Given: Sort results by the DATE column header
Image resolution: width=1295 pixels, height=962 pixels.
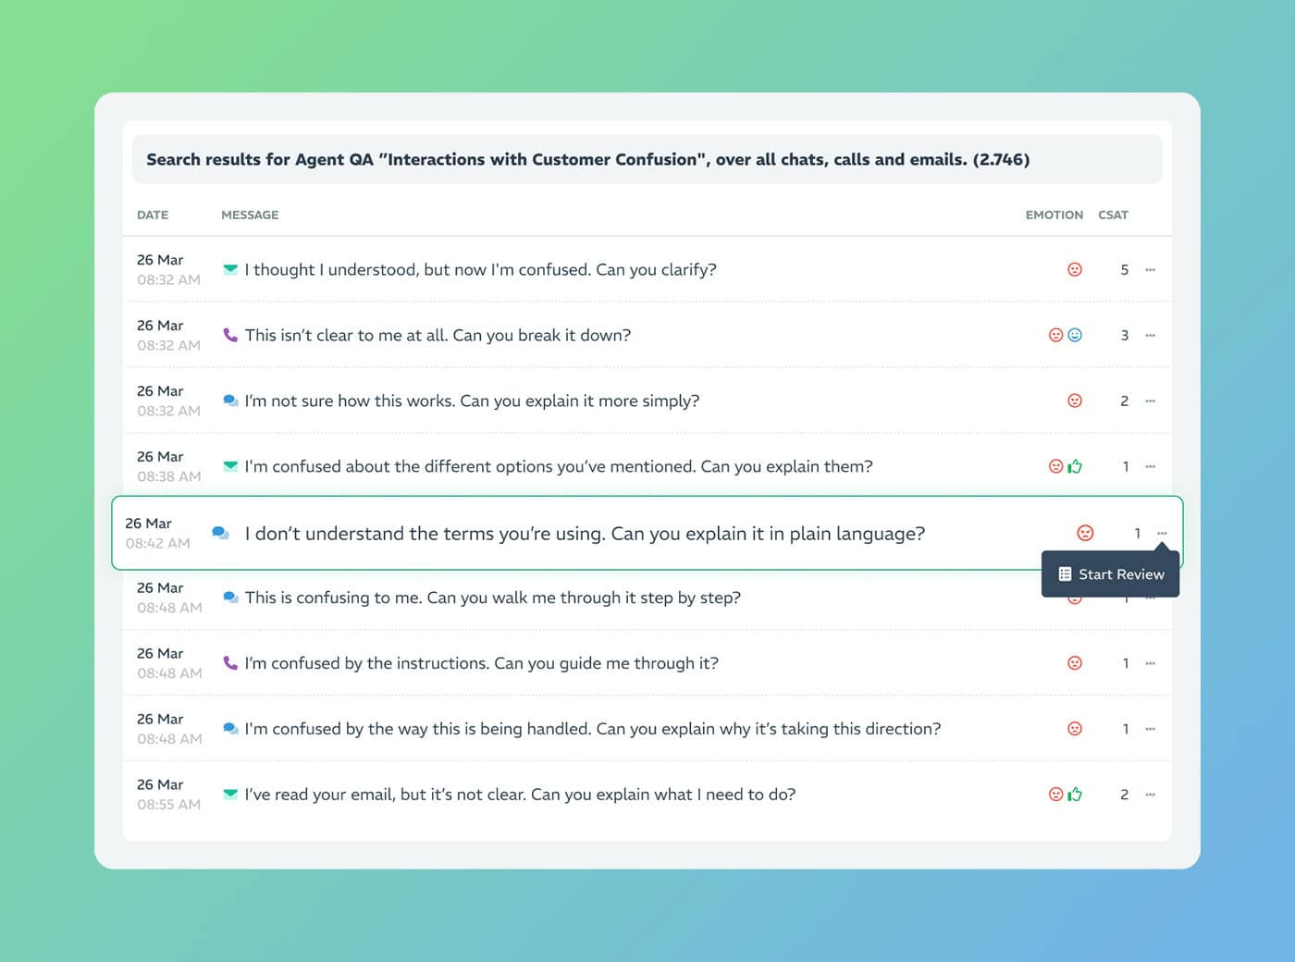Looking at the screenshot, I should 153,215.
